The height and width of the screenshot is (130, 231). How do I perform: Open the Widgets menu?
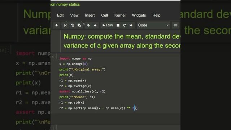(x=139, y=15)
